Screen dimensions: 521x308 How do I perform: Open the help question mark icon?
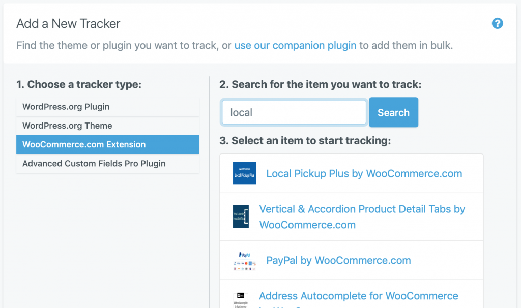[x=497, y=23]
